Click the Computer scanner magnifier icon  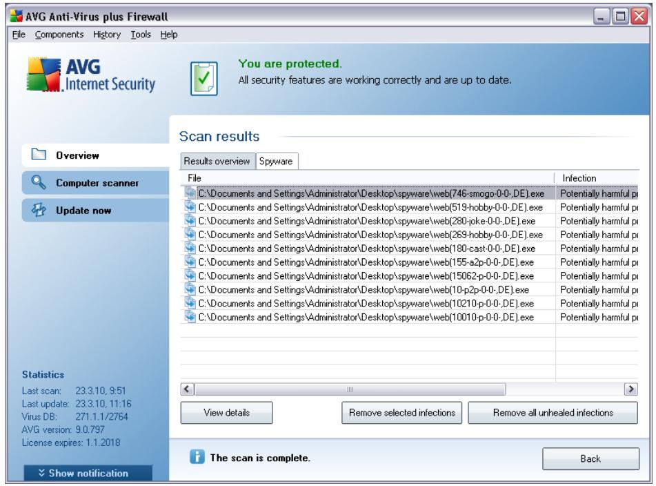[39, 182]
